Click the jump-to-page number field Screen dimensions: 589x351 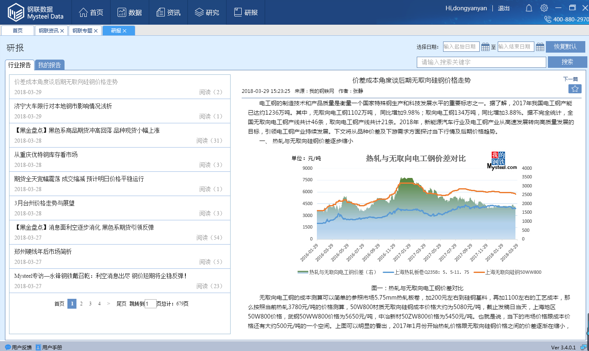(150, 304)
